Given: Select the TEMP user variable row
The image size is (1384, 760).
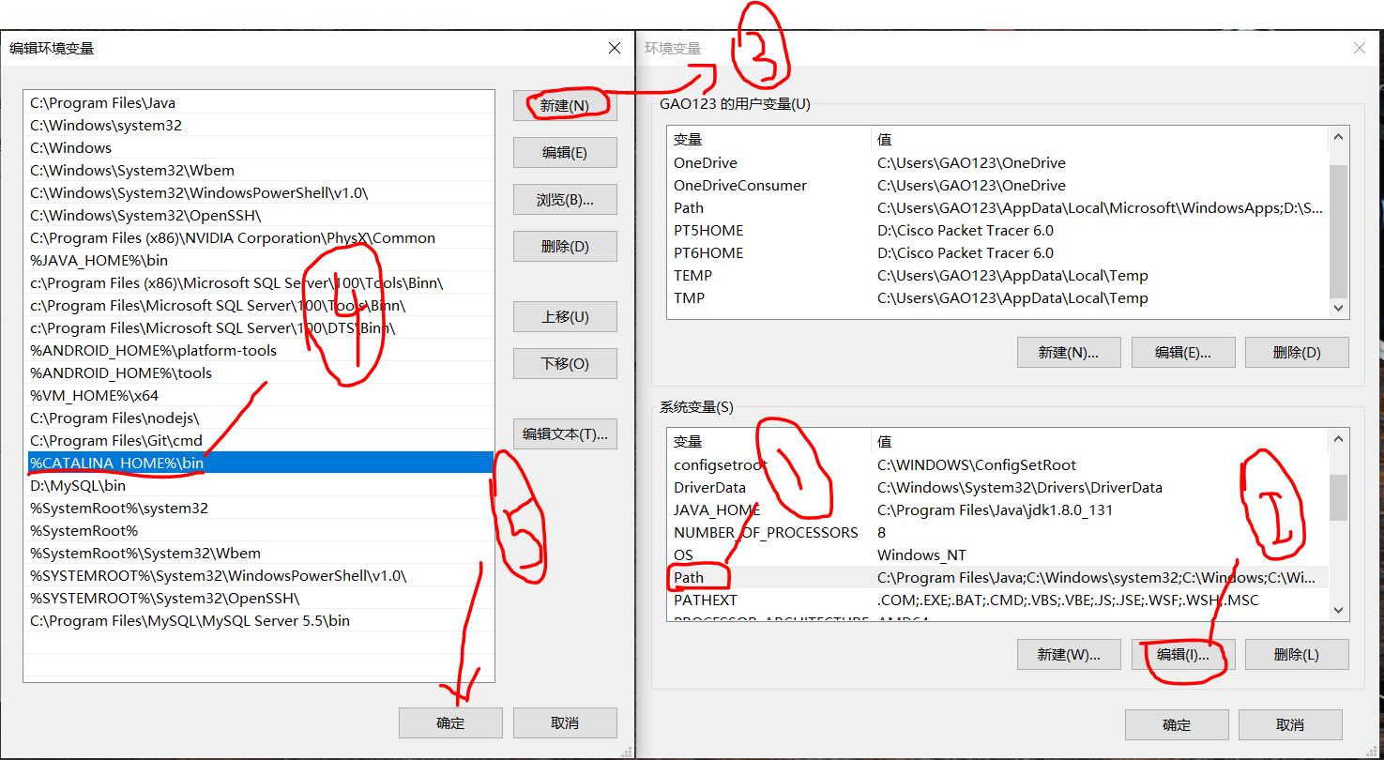Looking at the screenshot, I should coord(998,275).
